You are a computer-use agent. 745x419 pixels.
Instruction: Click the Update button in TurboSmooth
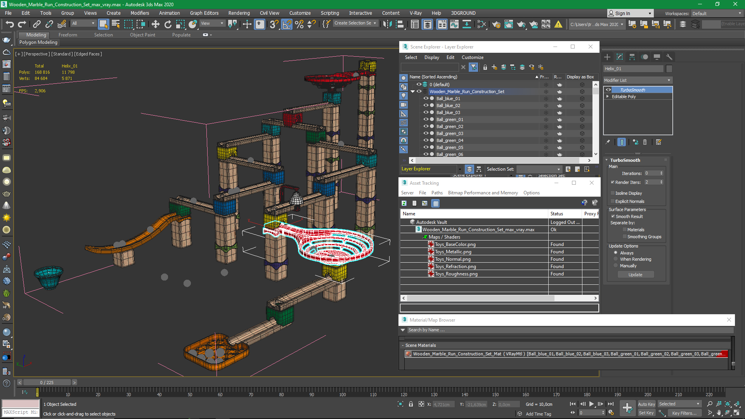coord(636,275)
